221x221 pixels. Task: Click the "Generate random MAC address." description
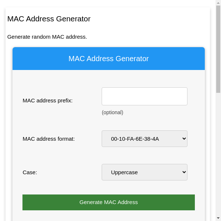47,37
